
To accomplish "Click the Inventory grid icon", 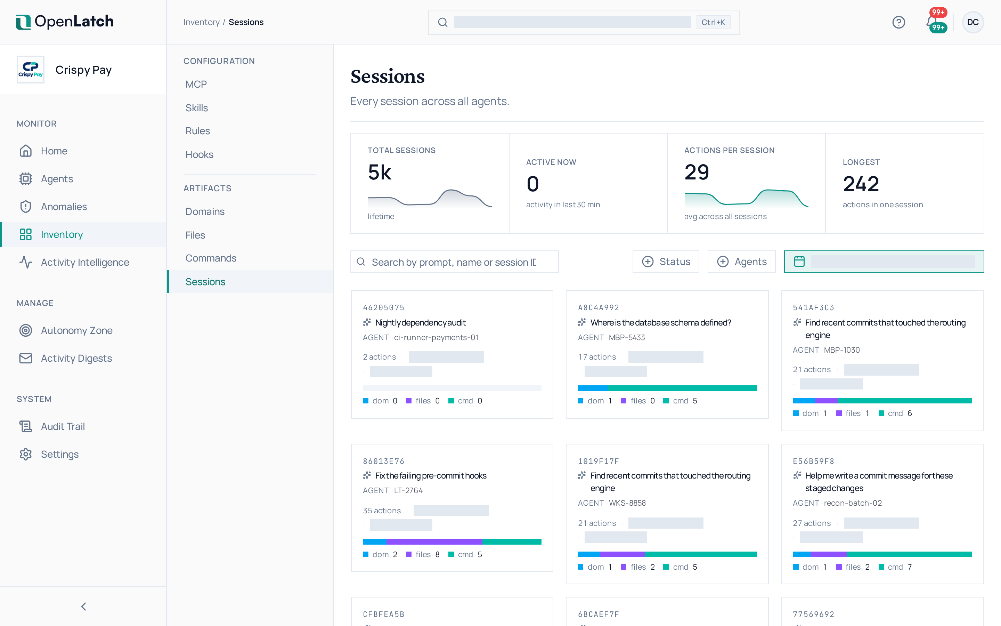I will [x=26, y=234].
